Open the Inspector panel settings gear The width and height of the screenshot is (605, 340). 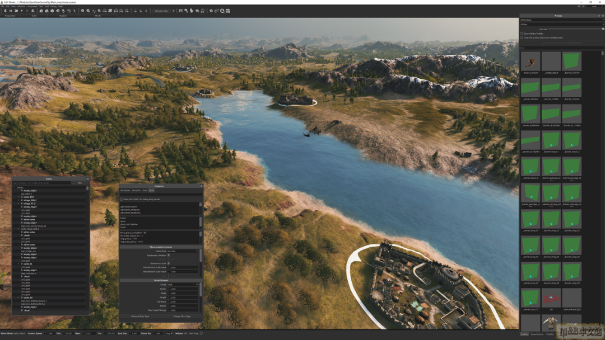pyautogui.click(x=201, y=186)
